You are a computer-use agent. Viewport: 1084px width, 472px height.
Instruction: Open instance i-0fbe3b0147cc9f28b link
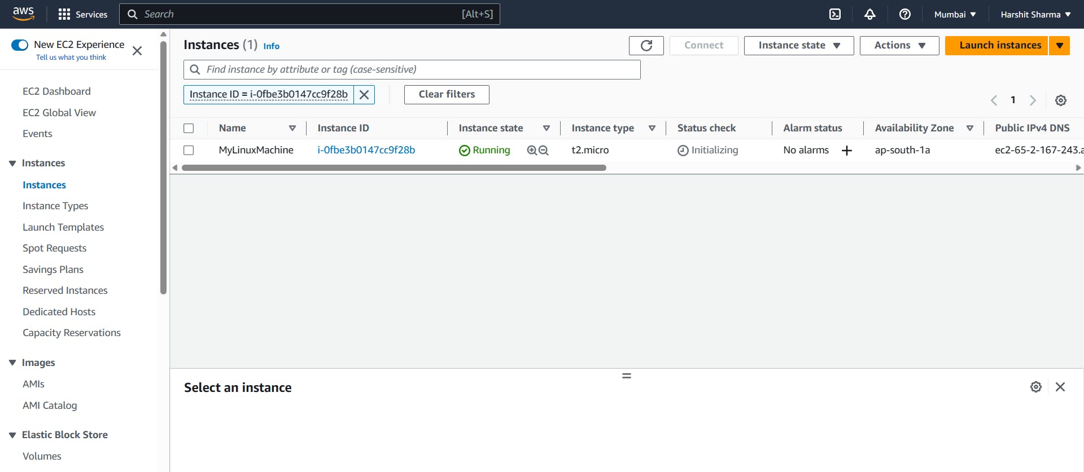click(x=366, y=150)
